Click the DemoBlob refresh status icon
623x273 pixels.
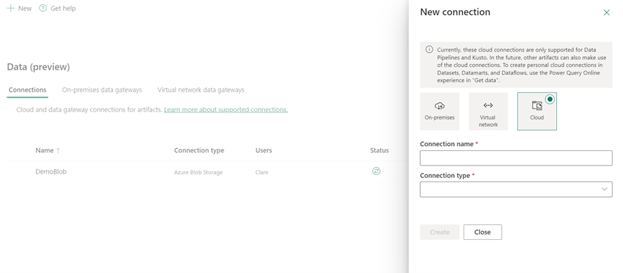(x=376, y=171)
